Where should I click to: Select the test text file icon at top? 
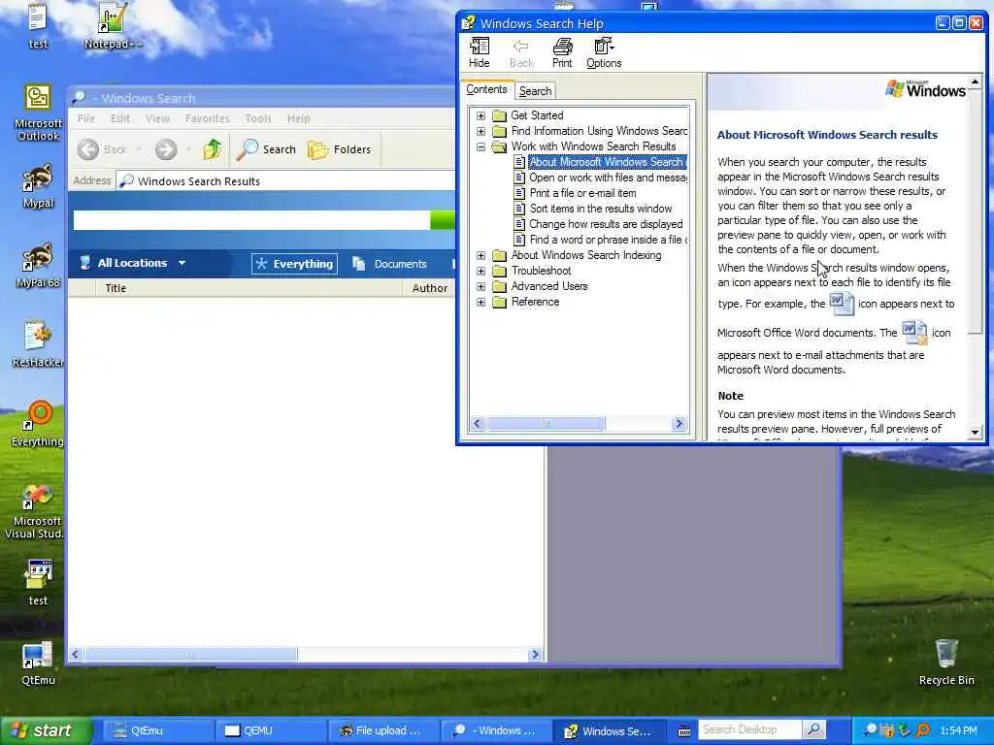tap(38, 26)
